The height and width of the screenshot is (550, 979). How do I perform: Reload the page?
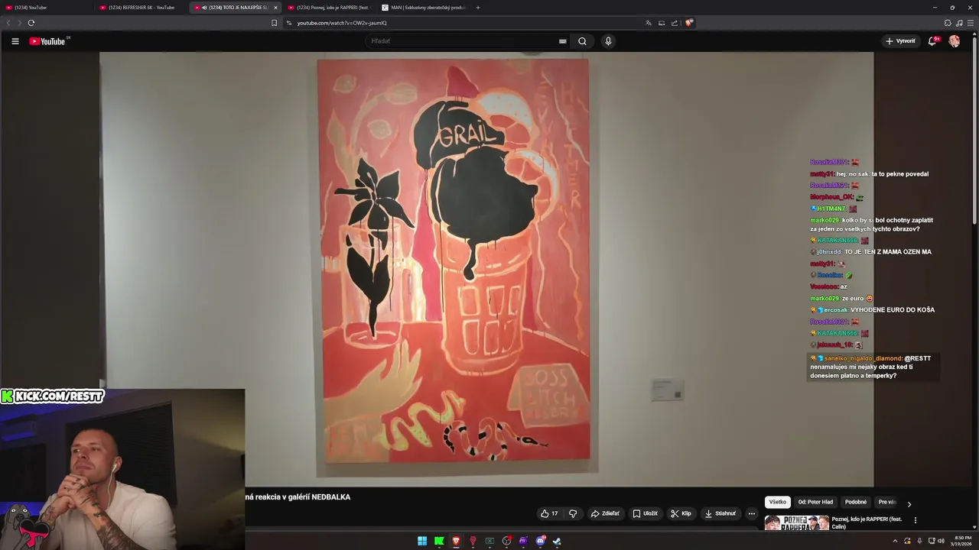[31, 23]
